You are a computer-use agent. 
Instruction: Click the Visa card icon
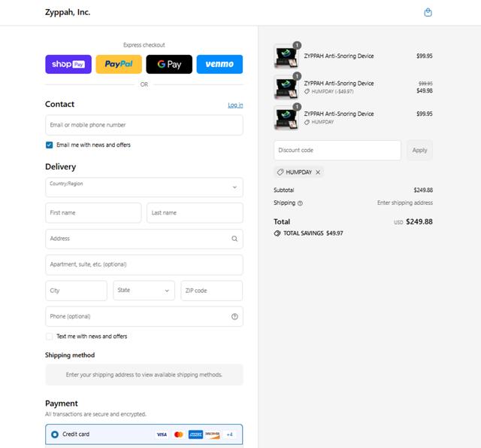[x=162, y=434]
